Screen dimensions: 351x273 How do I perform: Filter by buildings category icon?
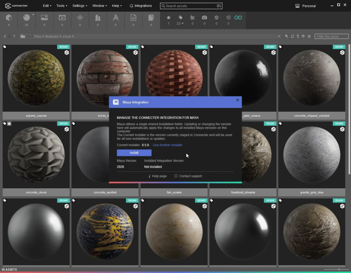tap(98, 17)
